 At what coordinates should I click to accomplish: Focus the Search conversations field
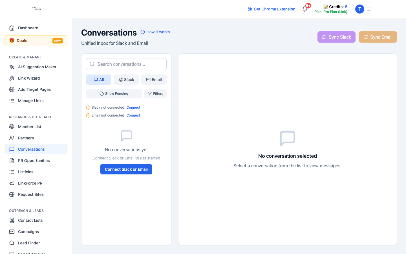[126, 64]
